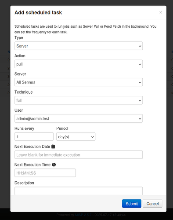The image size is (173, 220).
Task: Click the Next Execution Date input field
Action: (79, 155)
